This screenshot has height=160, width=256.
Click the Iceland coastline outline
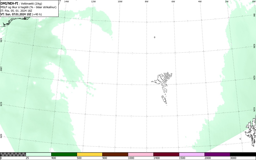click(15, 21)
